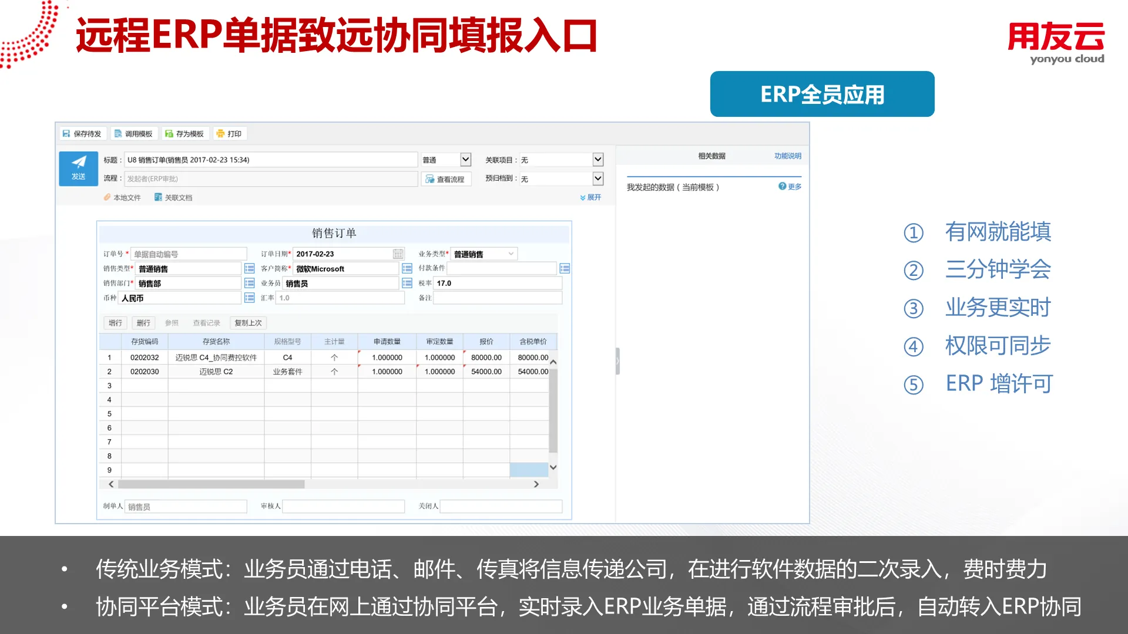Click the side panel collapse handle
The width and height of the screenshot is (1128, 634).
pos(617,361)
